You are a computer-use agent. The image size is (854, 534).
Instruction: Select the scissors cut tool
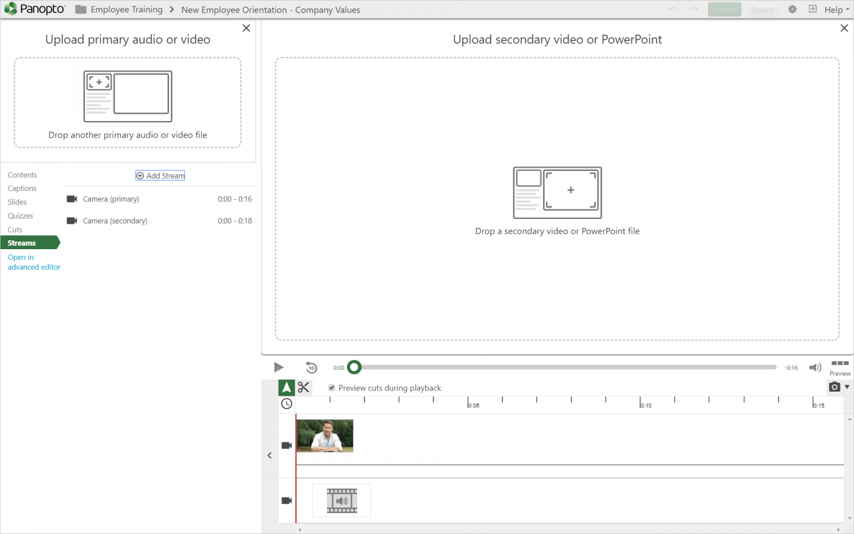coord(304,387)
